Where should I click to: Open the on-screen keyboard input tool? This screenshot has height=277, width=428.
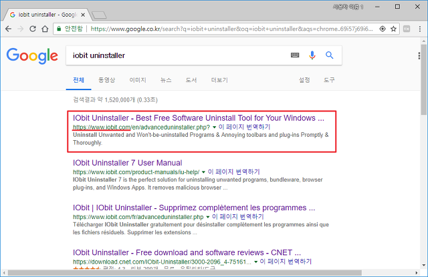point(295,55)
